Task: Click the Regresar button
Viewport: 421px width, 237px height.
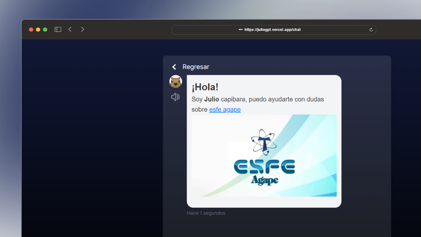Action: [195, 67]
